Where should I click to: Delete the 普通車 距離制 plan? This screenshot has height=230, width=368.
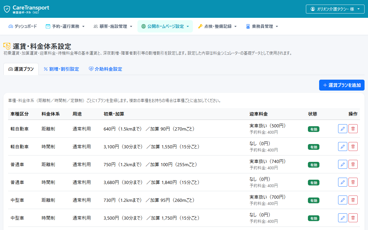pos(353,164)
